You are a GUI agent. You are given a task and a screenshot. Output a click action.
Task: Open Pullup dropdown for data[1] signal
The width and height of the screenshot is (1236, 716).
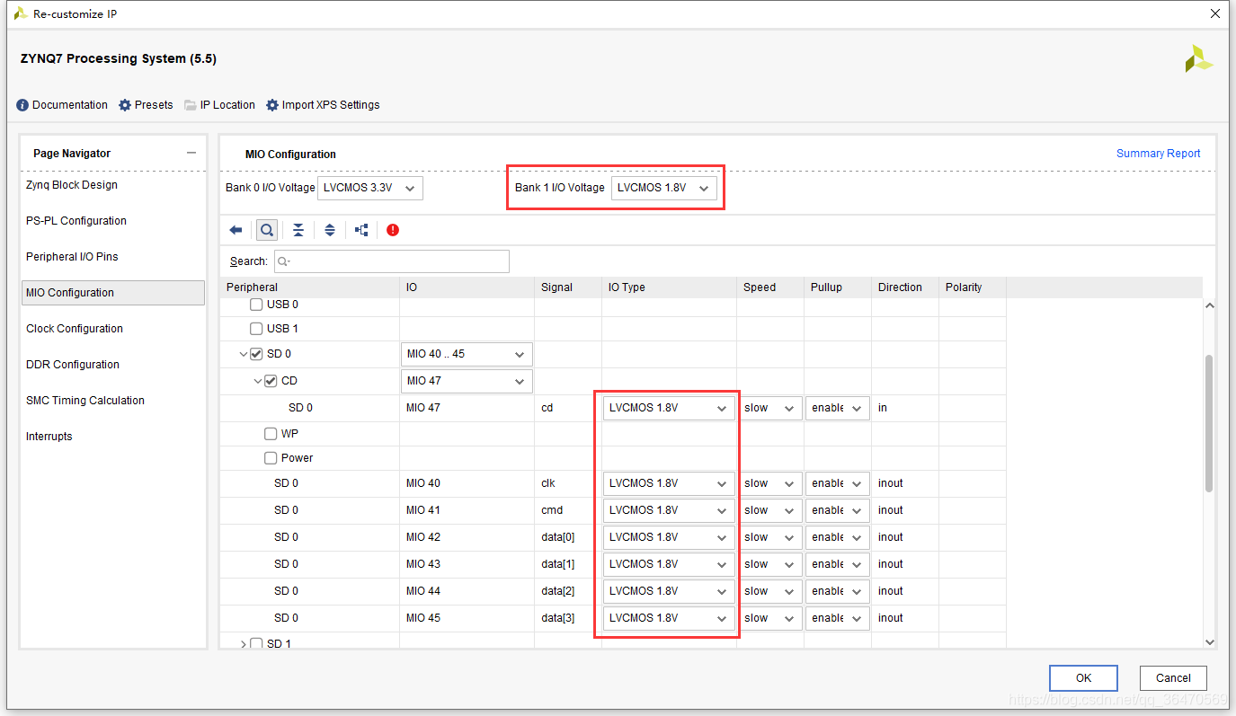[x=838, y=564]
